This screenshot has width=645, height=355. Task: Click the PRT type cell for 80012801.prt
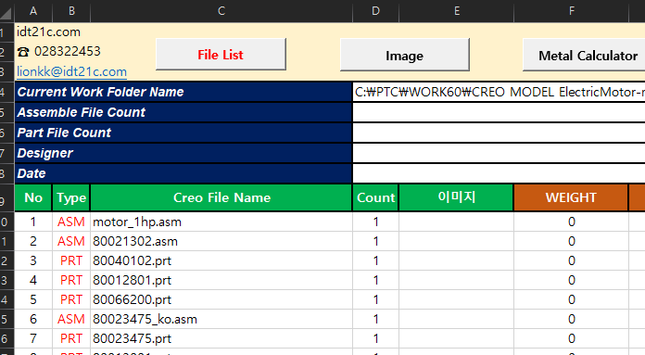pos(71,280)
